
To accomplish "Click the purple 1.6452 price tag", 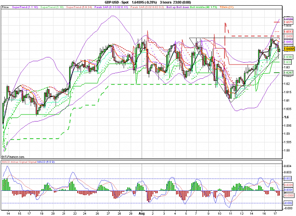I will point(288,42).
